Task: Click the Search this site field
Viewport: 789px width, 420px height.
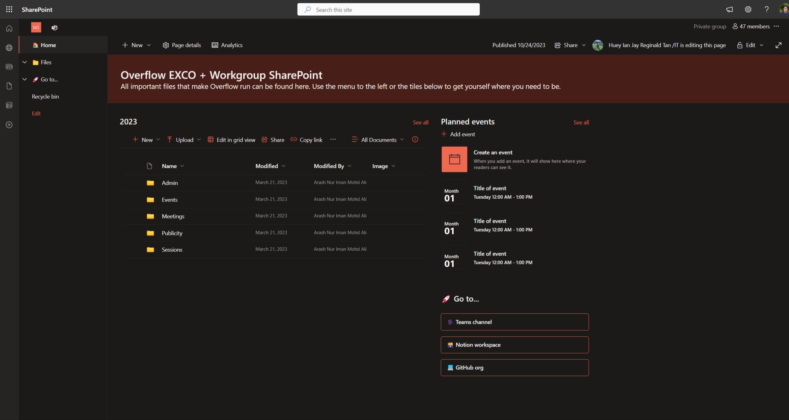Action: click(x=388, y=10)
